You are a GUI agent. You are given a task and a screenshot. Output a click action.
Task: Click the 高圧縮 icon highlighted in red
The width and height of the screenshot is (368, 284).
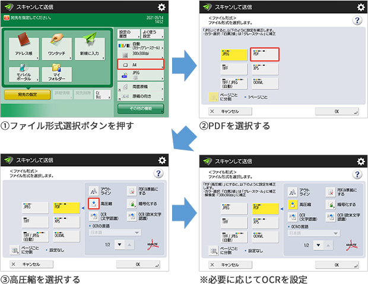tap(93, 204)
